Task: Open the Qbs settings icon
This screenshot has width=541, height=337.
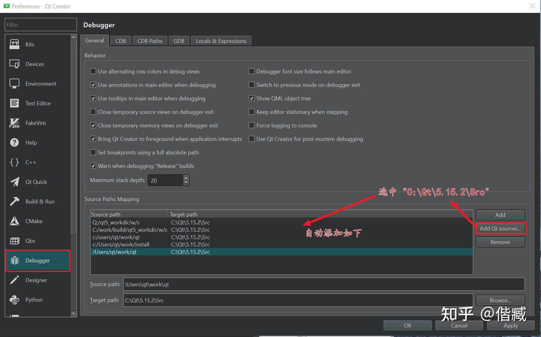Action: tap(14, 241)
